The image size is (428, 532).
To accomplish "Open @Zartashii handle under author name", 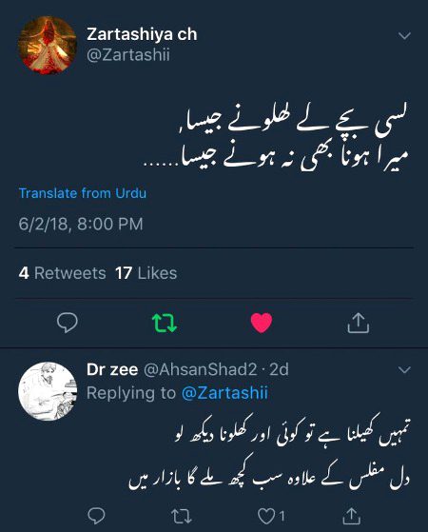I will point(128,55).
